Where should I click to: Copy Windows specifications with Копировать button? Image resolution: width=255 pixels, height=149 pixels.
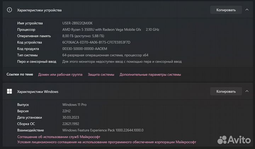(226, 91)
